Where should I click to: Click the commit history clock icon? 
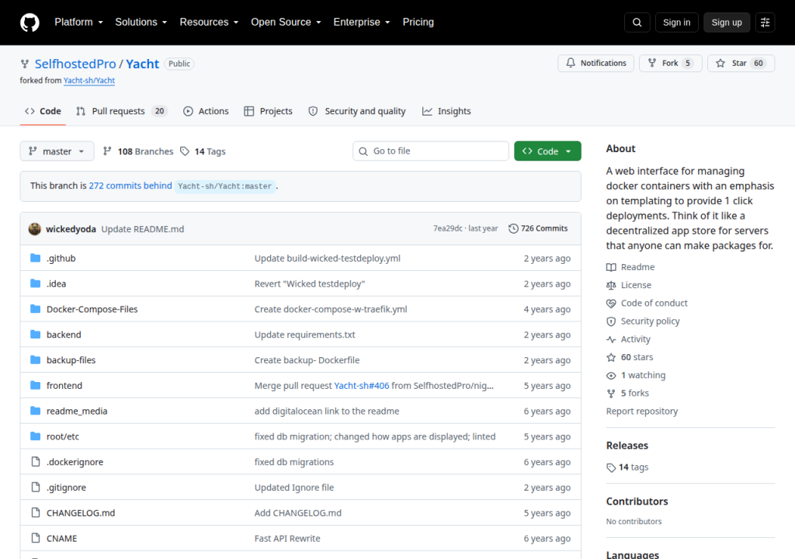pos(513,229)
